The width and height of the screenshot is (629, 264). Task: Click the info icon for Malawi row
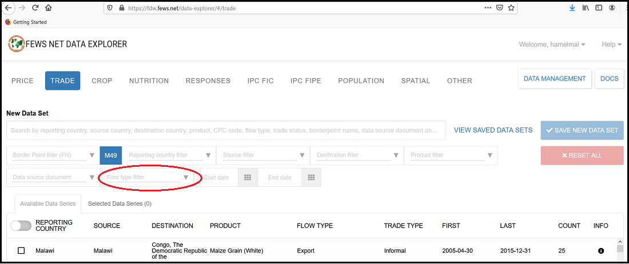(x=601, y=251)
